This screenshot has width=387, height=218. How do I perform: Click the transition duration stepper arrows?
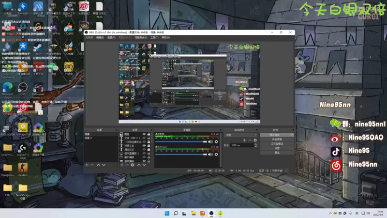[x=255, y=145]
